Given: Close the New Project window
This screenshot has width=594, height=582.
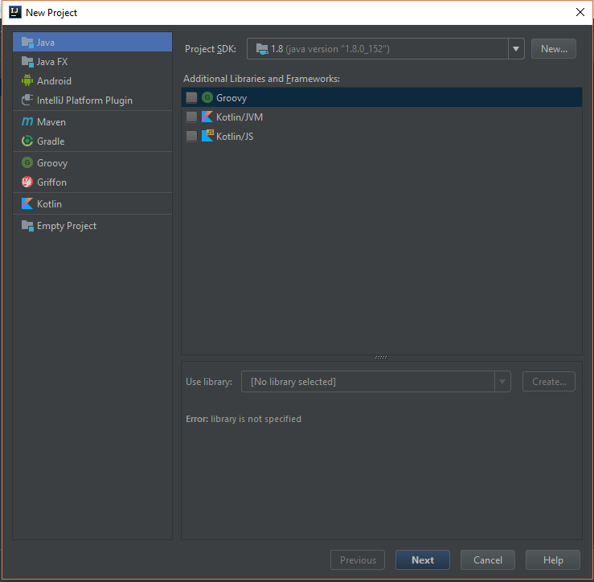Looking at the screenshot, I should pyautogui.click(x=580, y=12).
